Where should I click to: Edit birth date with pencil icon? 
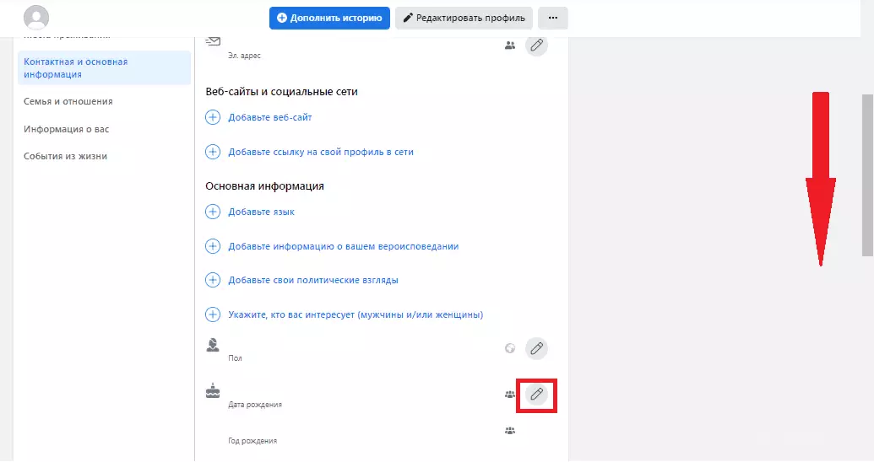click(x=536, y=395)
